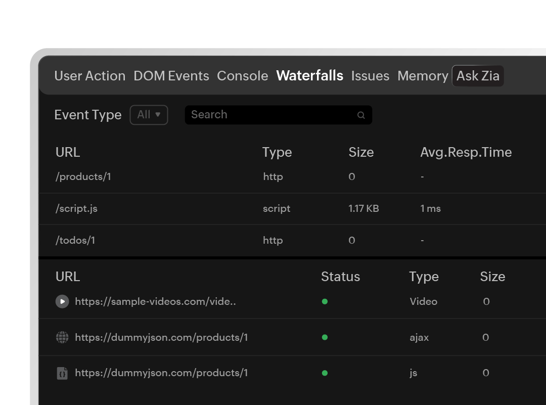Click the green status indicator on the ajax row
546x405 pixels.
click(x=325, y=337)
